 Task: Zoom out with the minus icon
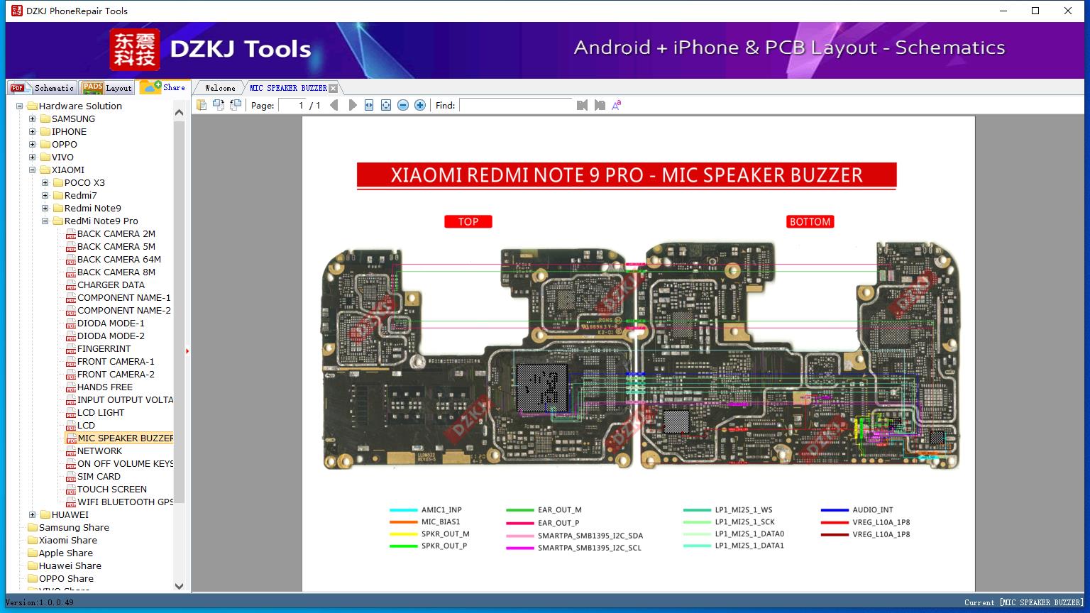[403, 105]
